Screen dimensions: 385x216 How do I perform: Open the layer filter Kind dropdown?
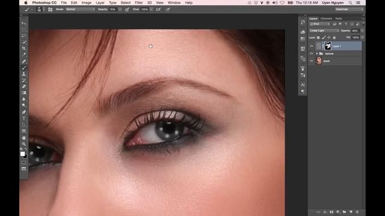pyautogui.click(x=319, y=24)
